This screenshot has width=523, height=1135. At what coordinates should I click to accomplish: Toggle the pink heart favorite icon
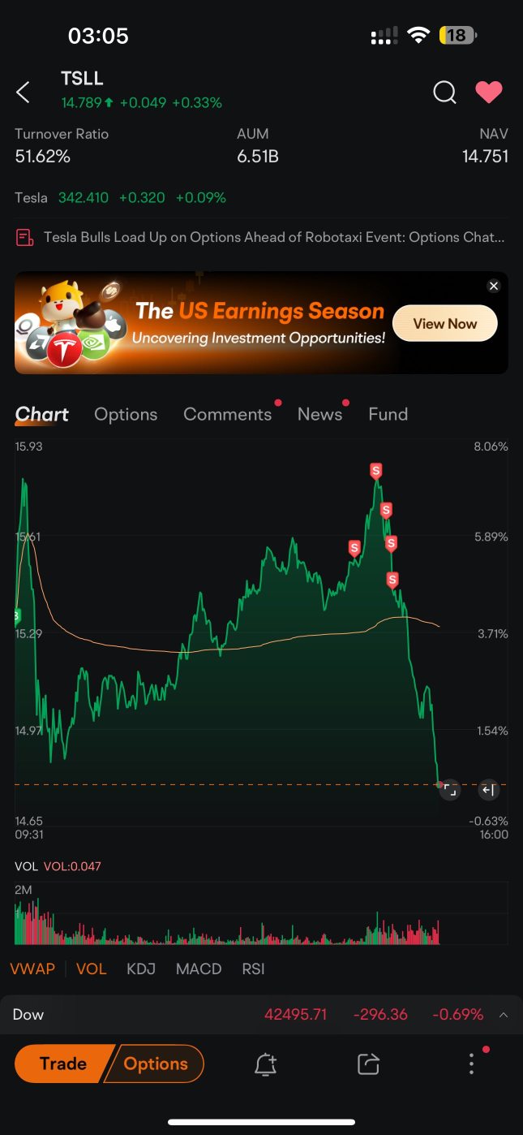(489, 93)
